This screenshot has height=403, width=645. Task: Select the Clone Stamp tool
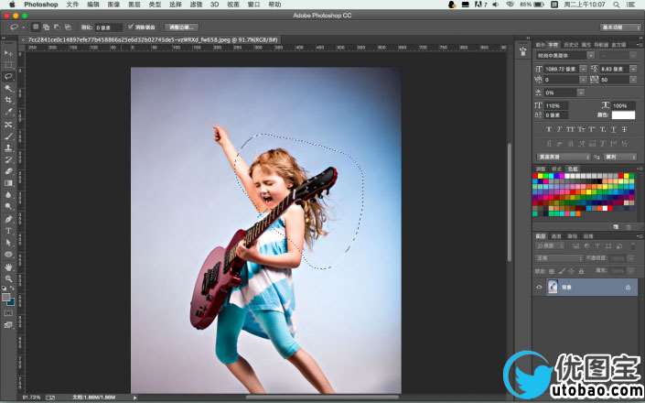(x=8, y=147)
